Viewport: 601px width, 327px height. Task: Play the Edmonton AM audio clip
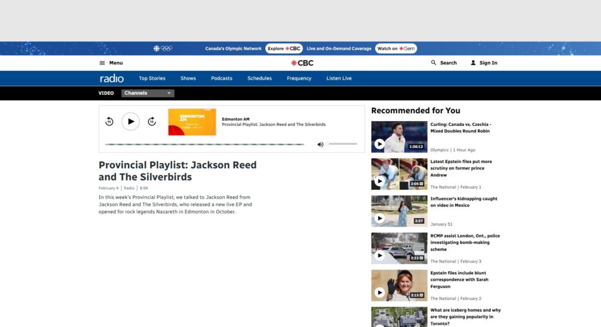(130, 121)
